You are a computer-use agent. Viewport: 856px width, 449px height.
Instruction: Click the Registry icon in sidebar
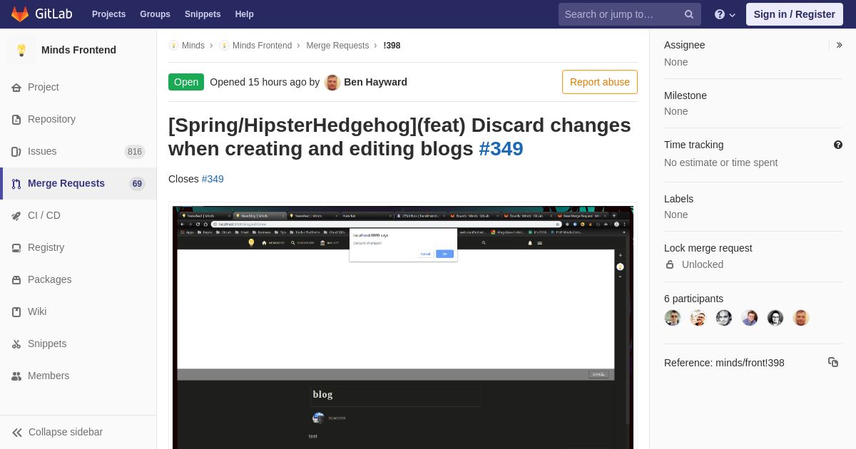pyautogui.click(x=16, y=247)
